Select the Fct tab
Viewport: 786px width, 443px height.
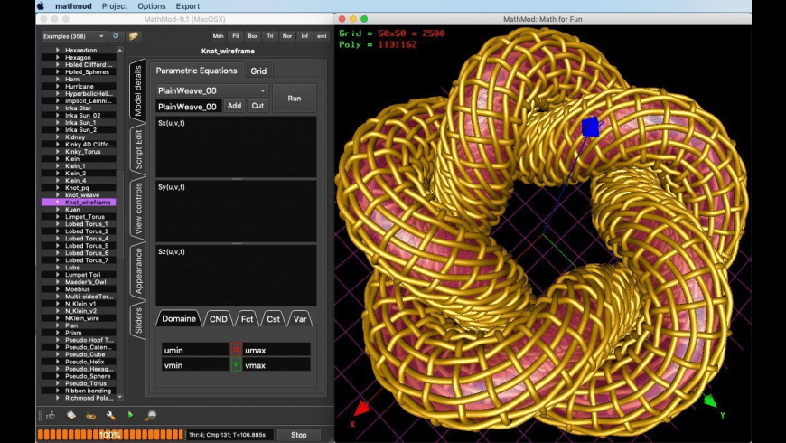pos(248,318)
